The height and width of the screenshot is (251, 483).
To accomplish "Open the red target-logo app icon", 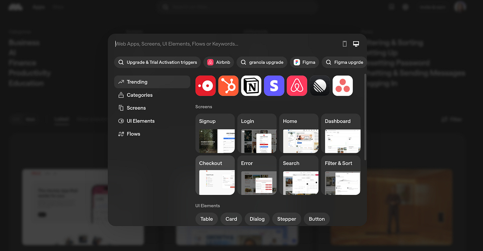I will click(x=206, y=86).
